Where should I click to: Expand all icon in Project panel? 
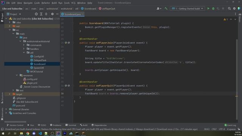pos(41,14)
